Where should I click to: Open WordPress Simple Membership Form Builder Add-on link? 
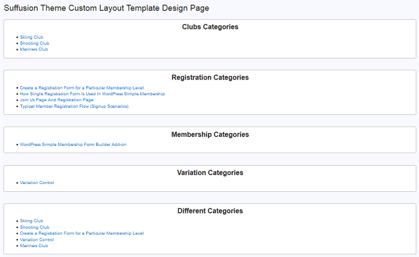73,145
